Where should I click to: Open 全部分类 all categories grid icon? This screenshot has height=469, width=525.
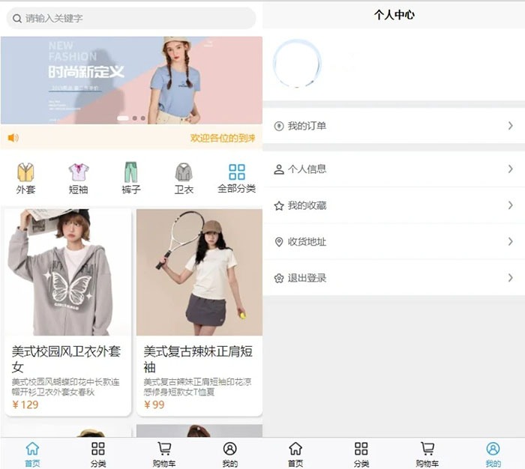(x=237, y=172)
